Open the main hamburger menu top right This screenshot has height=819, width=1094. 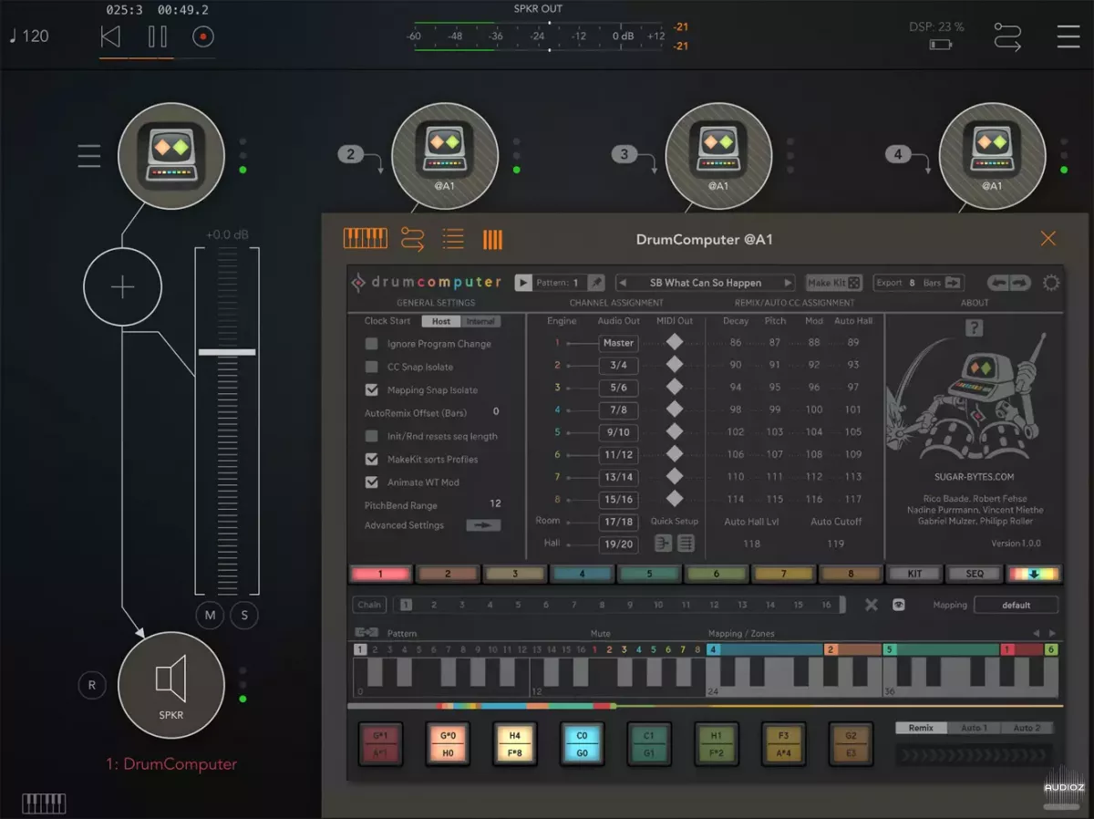click(x=1068, y=36)
